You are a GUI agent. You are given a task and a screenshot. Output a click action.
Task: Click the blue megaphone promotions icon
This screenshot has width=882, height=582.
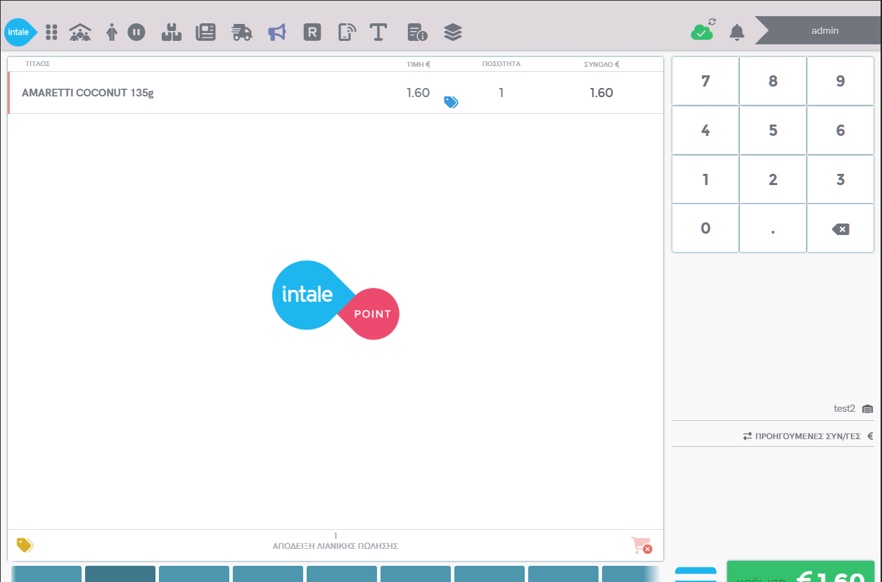(x=277, y=32)
